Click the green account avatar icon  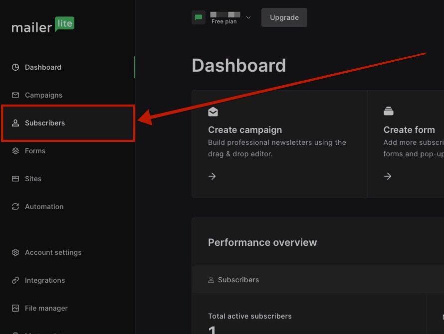coord(199,17)
